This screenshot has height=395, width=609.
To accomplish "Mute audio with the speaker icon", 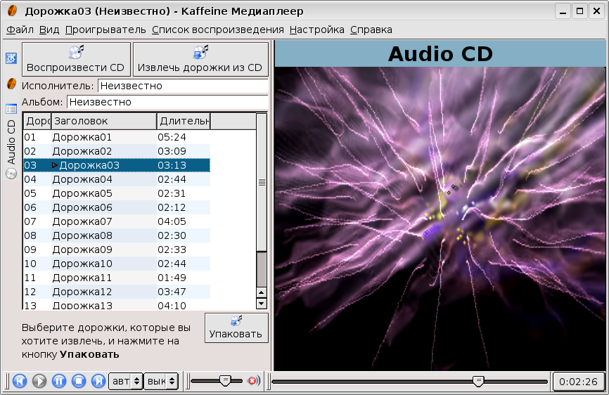I will pyautogui.click(x=254, y=381).
